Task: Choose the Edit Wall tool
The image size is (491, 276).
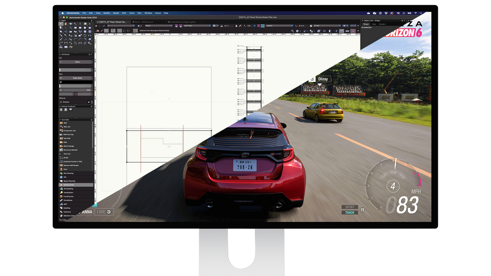Action: [x=75, y=138]
